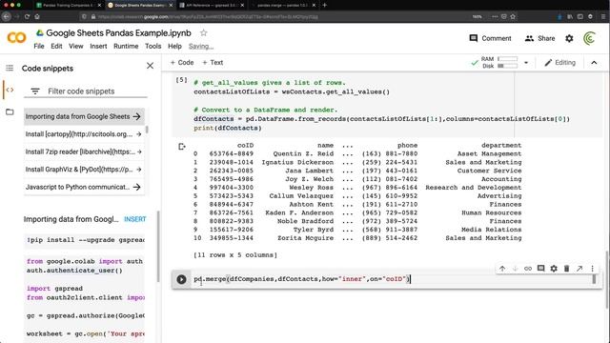
Task: Expand Javascript to Python communication snippet arrow
Action: 136,187
